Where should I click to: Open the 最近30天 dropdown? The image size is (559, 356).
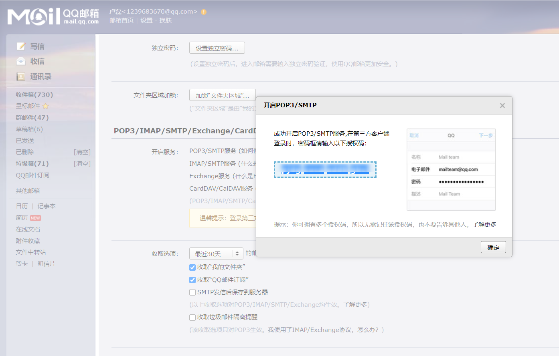[216, 254]
